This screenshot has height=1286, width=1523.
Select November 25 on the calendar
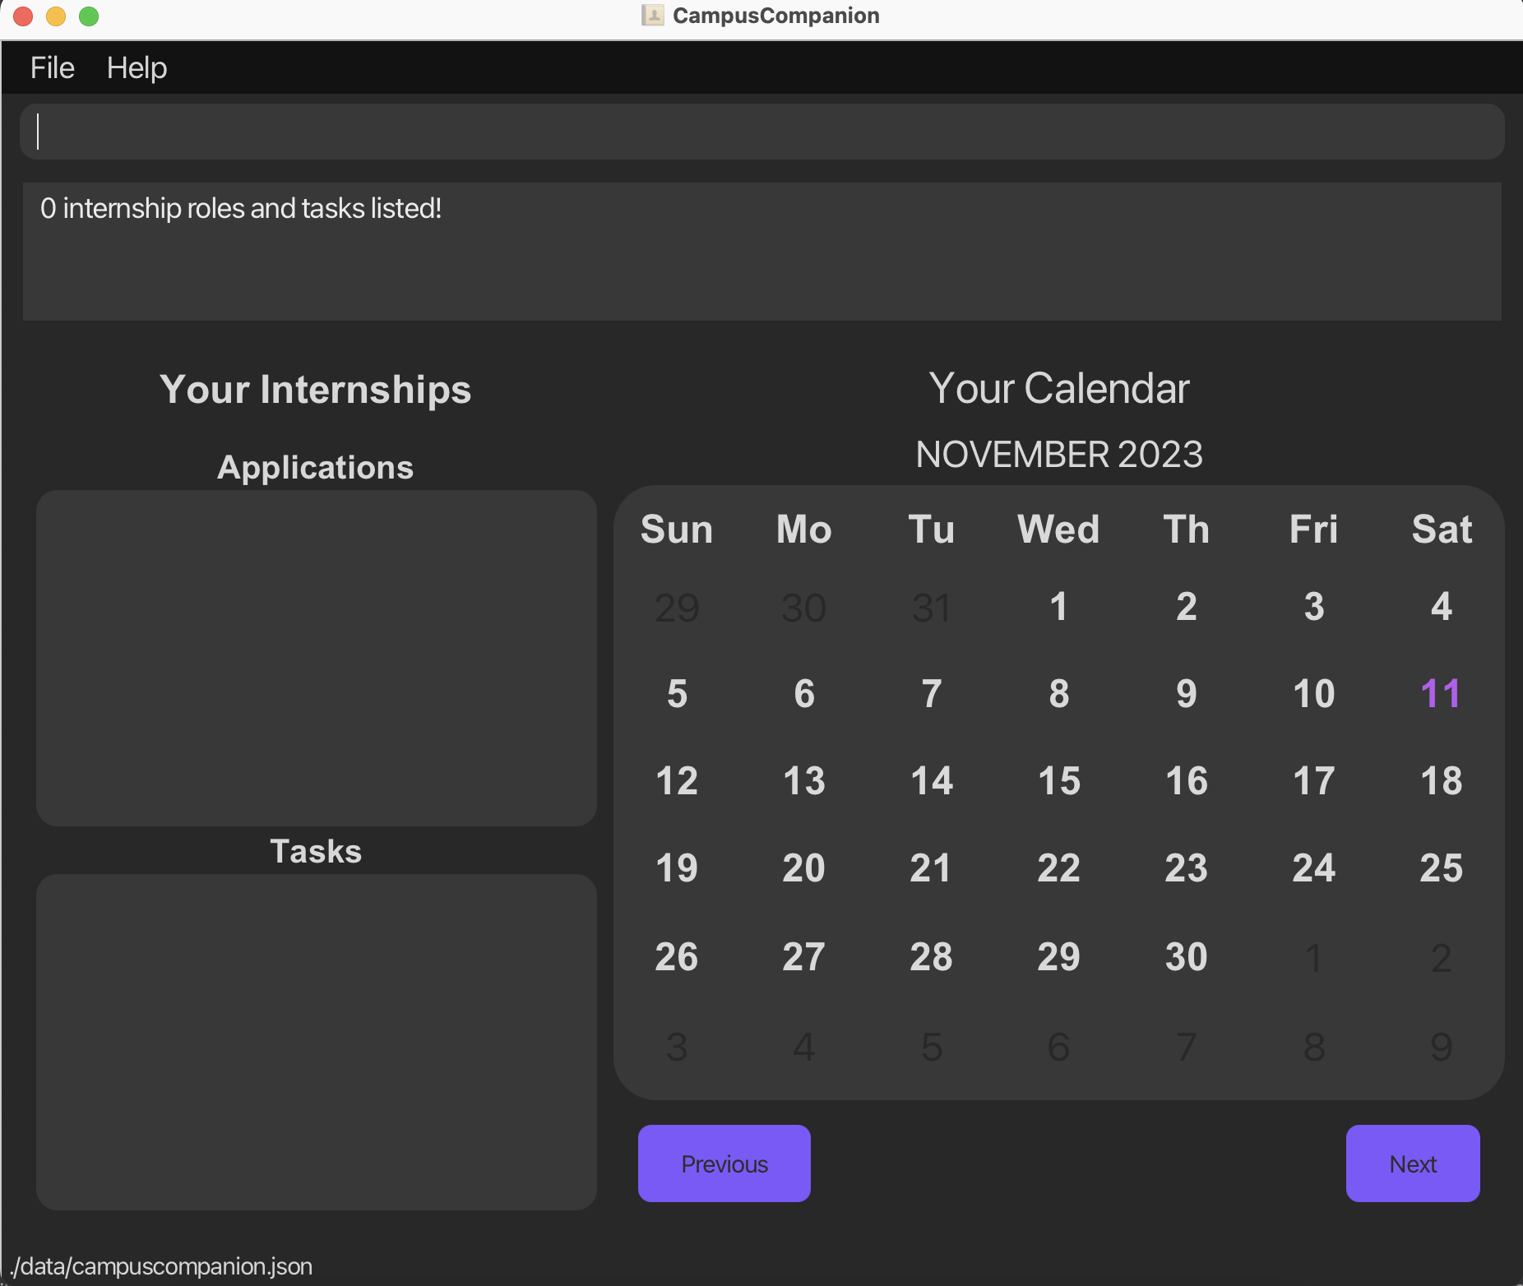pyautogui.click(x=1441, y=868)
